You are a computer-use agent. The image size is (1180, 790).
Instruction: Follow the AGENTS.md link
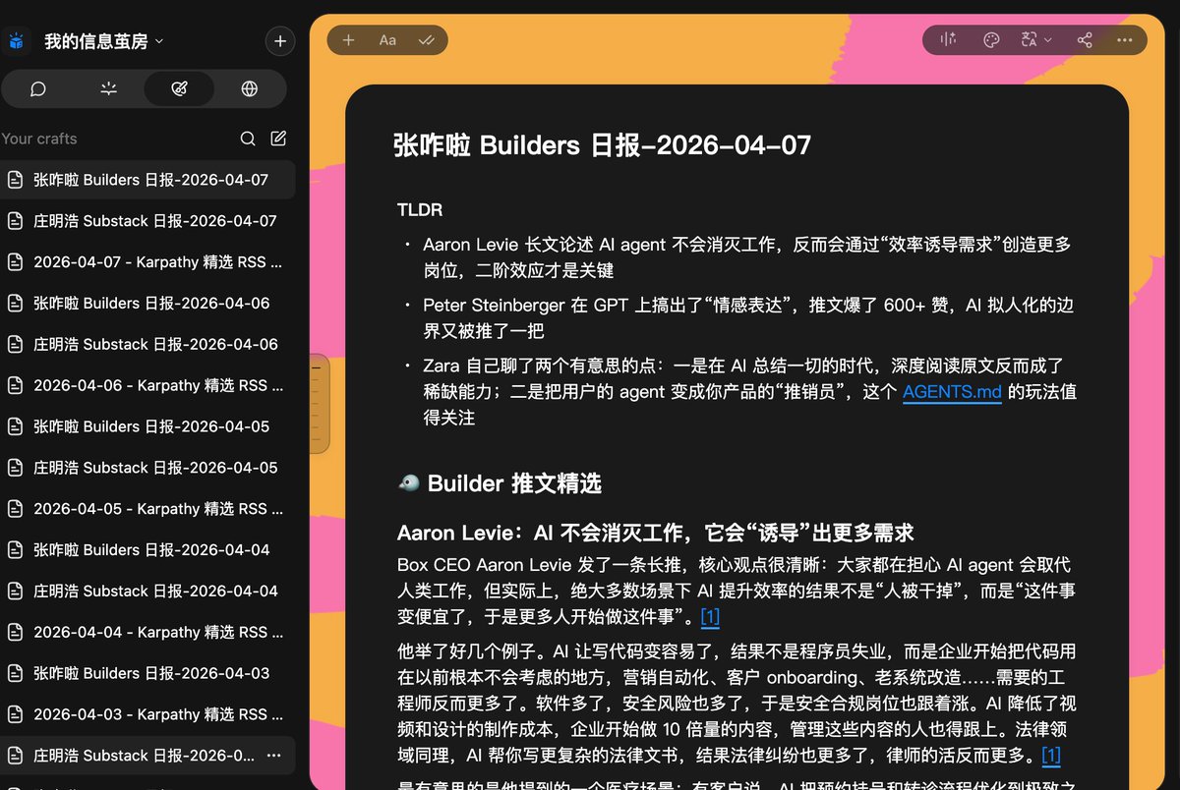pos(952,393)
